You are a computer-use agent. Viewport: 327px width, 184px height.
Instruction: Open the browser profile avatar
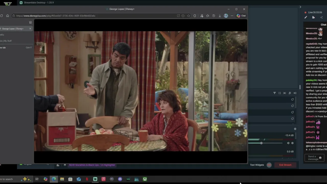coord(226,16)
